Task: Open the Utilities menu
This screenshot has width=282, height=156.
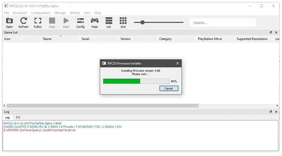Action: tap(75, 13)
